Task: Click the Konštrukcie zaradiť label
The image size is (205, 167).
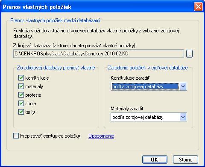Action: pyautogui.click(x=130, y=78)
